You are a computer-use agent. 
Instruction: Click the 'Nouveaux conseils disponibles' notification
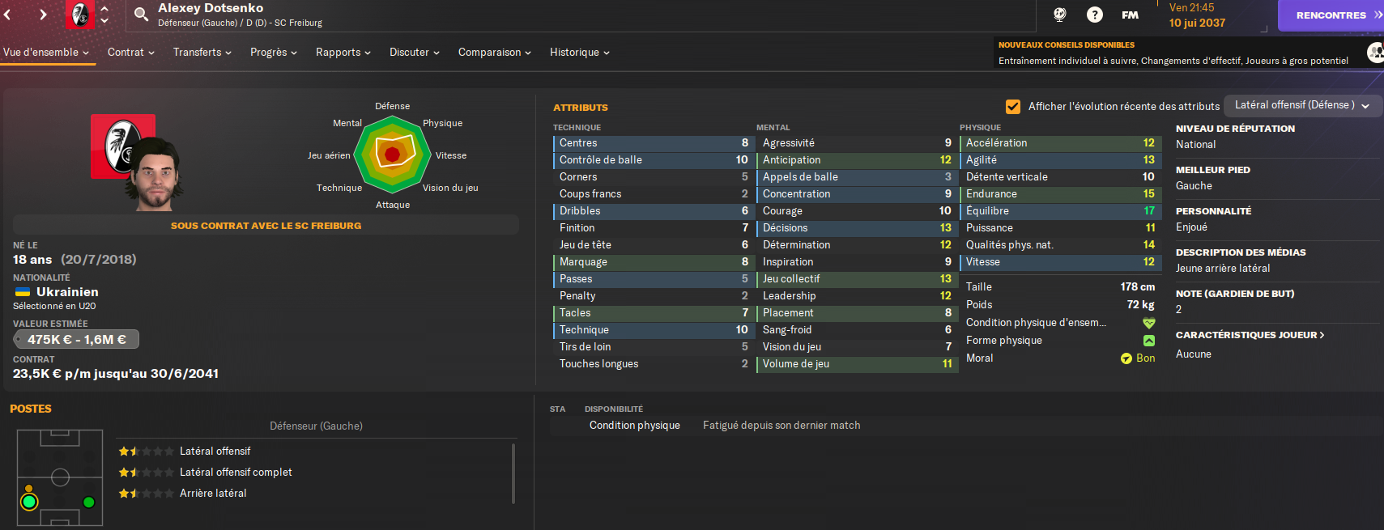[1173, 53]
